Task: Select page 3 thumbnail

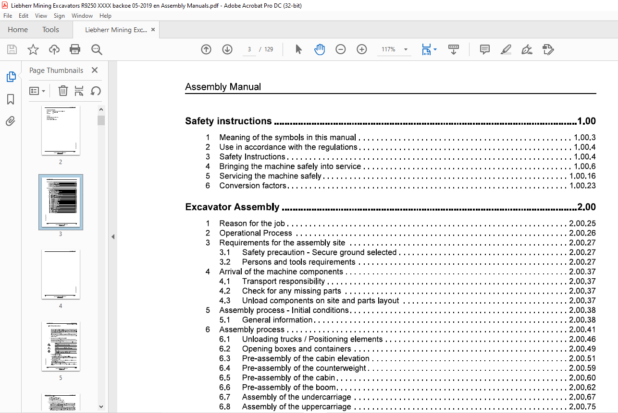Action: [x=61, y=202]
